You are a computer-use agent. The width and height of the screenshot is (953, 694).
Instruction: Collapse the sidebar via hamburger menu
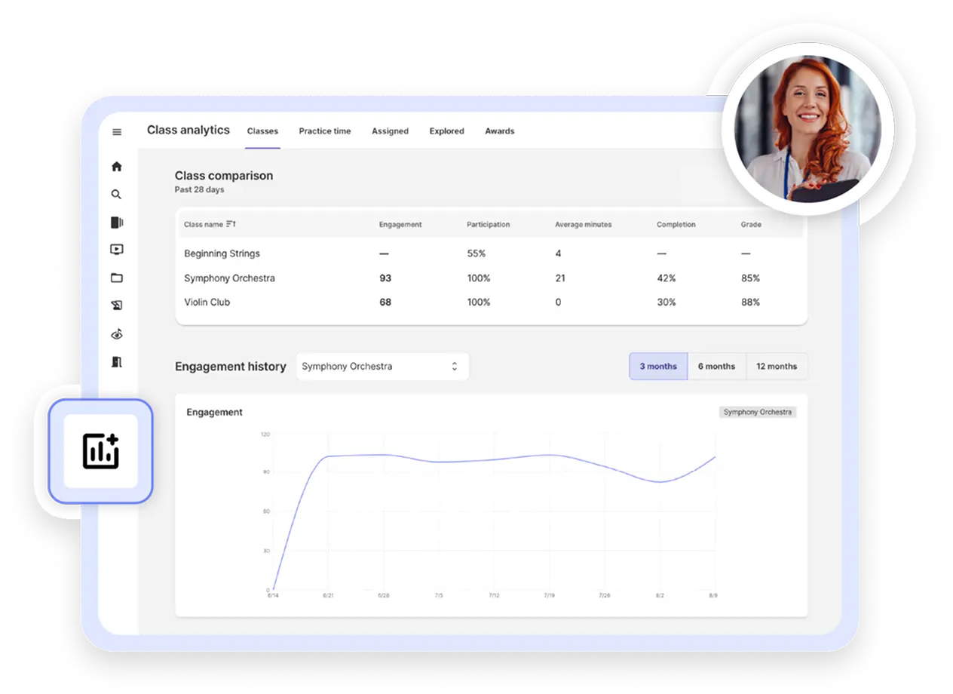tap(117, 131)
